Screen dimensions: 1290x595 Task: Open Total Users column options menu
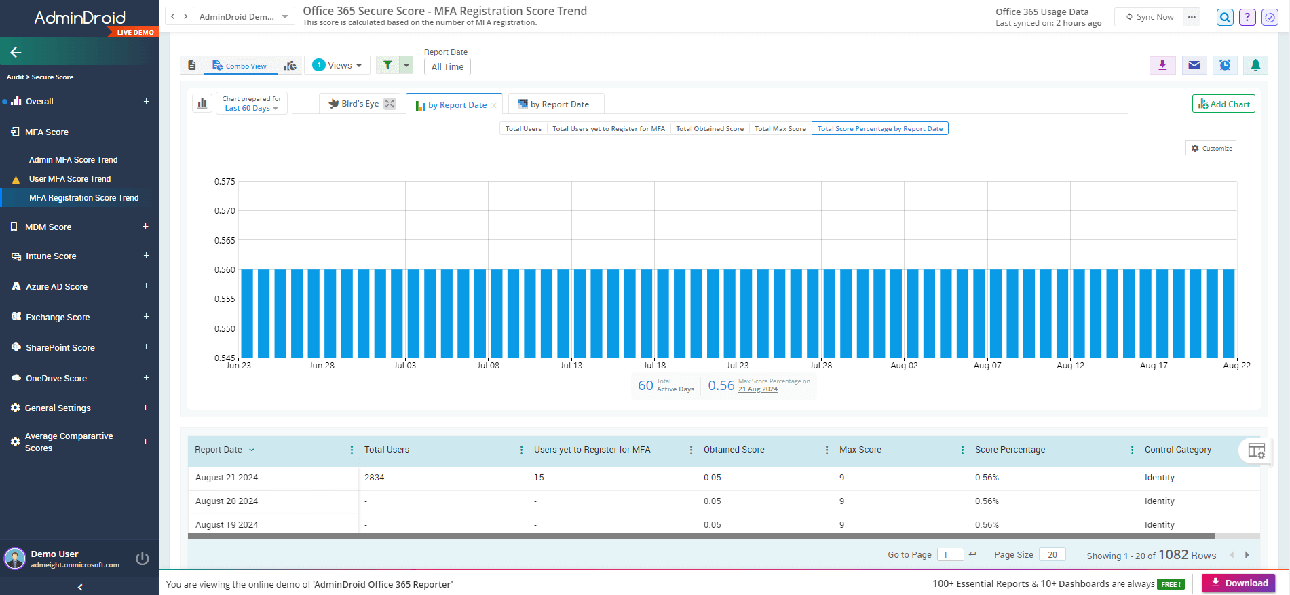(x=521, y=450)
